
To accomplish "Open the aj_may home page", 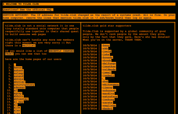I will pos(19,102).
